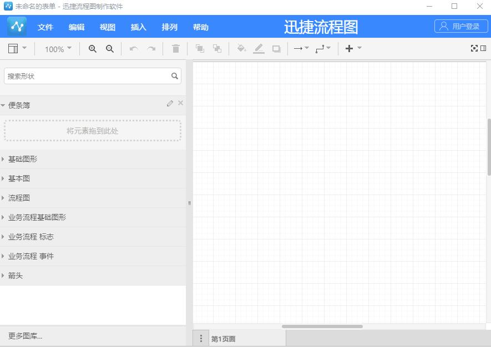491x347 pixels.
Task: Open the shape fill color tool
Action: point(241,48)
